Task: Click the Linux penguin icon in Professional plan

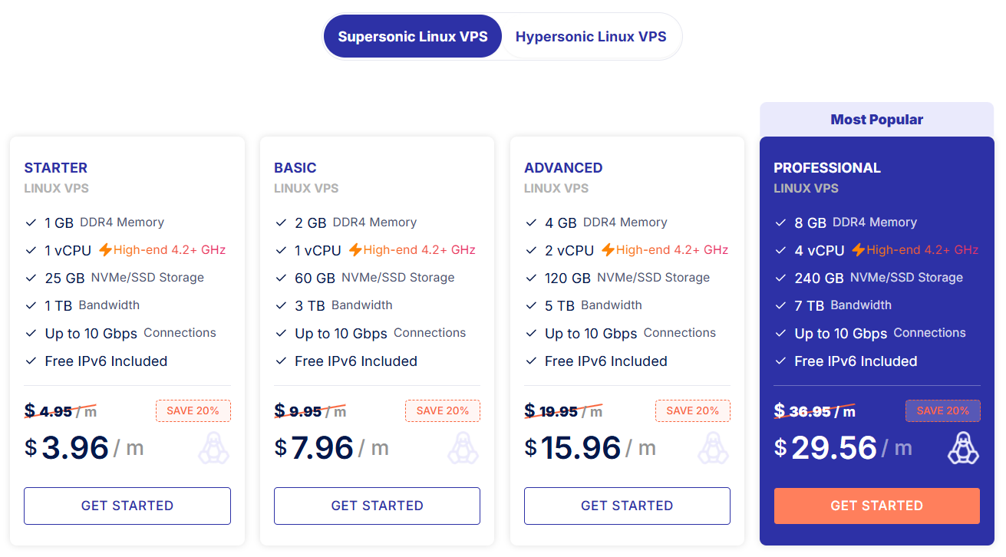Action: click(962, 448)
